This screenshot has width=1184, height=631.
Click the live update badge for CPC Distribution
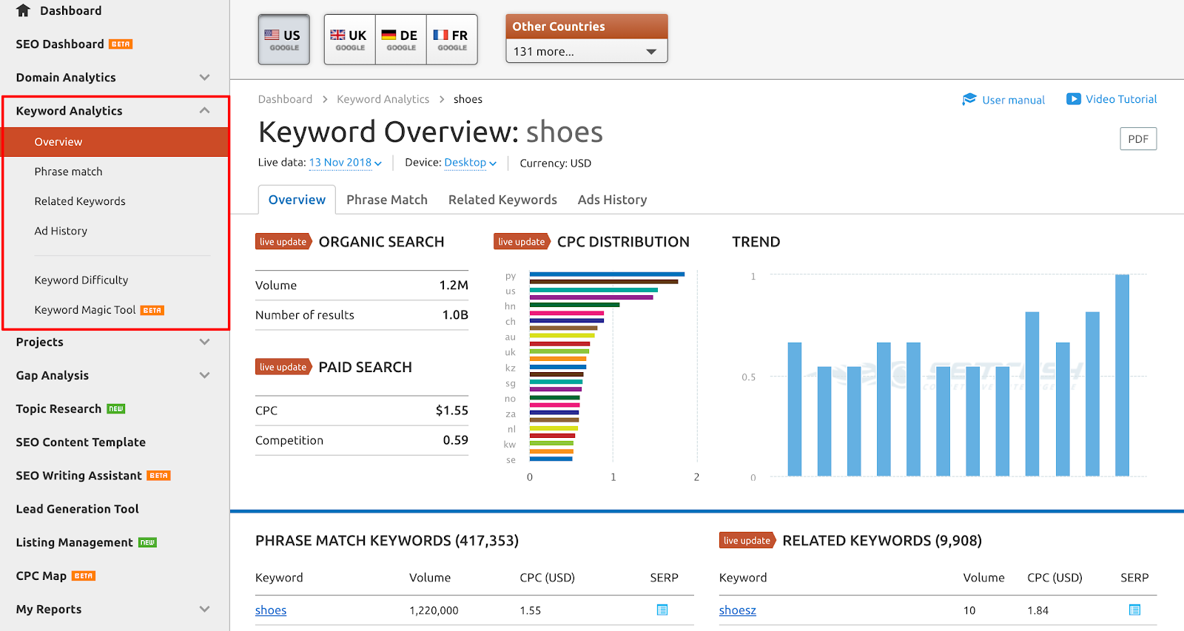click(522, 242)
